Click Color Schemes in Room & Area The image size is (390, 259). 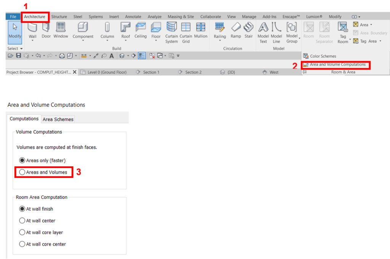[x=320, y=56]
